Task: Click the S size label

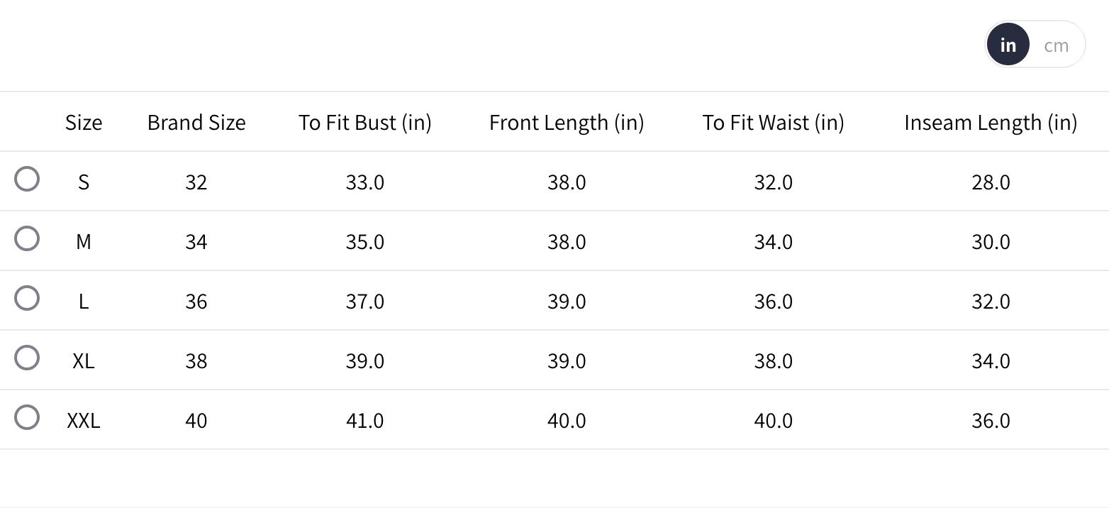Action: [x=84, y=182]
